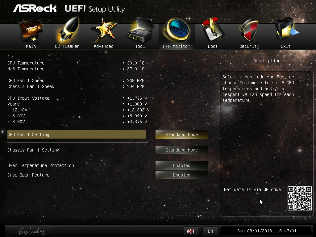Click the Tool toolbox icon
The width and height of the screenshot is (316, 237).
(140, 29)
